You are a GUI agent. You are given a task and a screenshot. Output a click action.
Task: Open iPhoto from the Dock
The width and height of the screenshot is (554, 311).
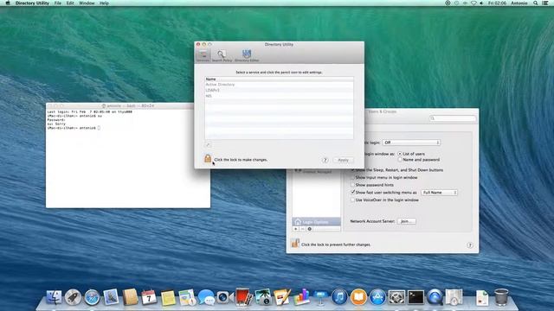pos(263,297)
